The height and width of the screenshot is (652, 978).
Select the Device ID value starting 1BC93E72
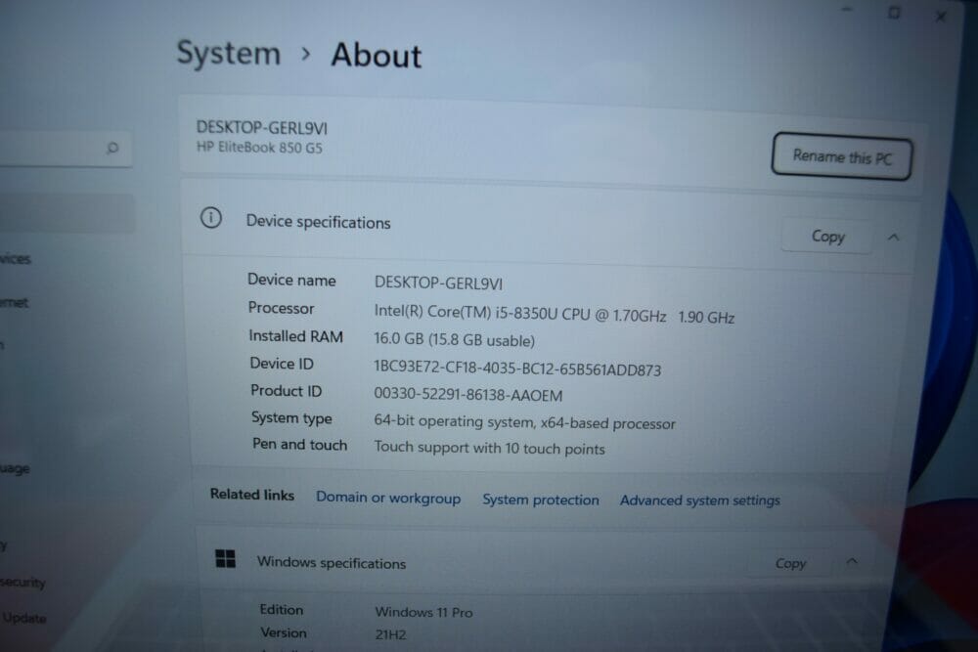(x=517, y=369)
